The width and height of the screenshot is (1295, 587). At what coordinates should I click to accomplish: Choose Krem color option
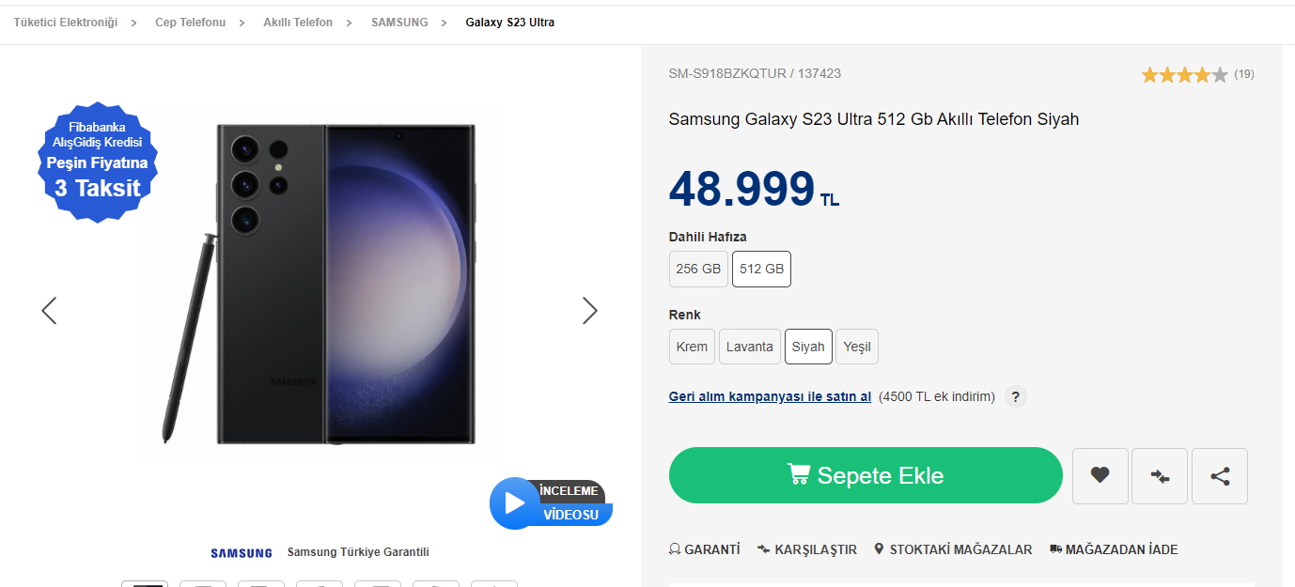[692, 347]
